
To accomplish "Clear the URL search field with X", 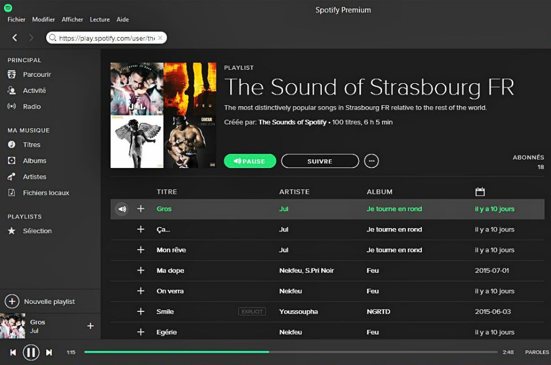I will [160, 38].
